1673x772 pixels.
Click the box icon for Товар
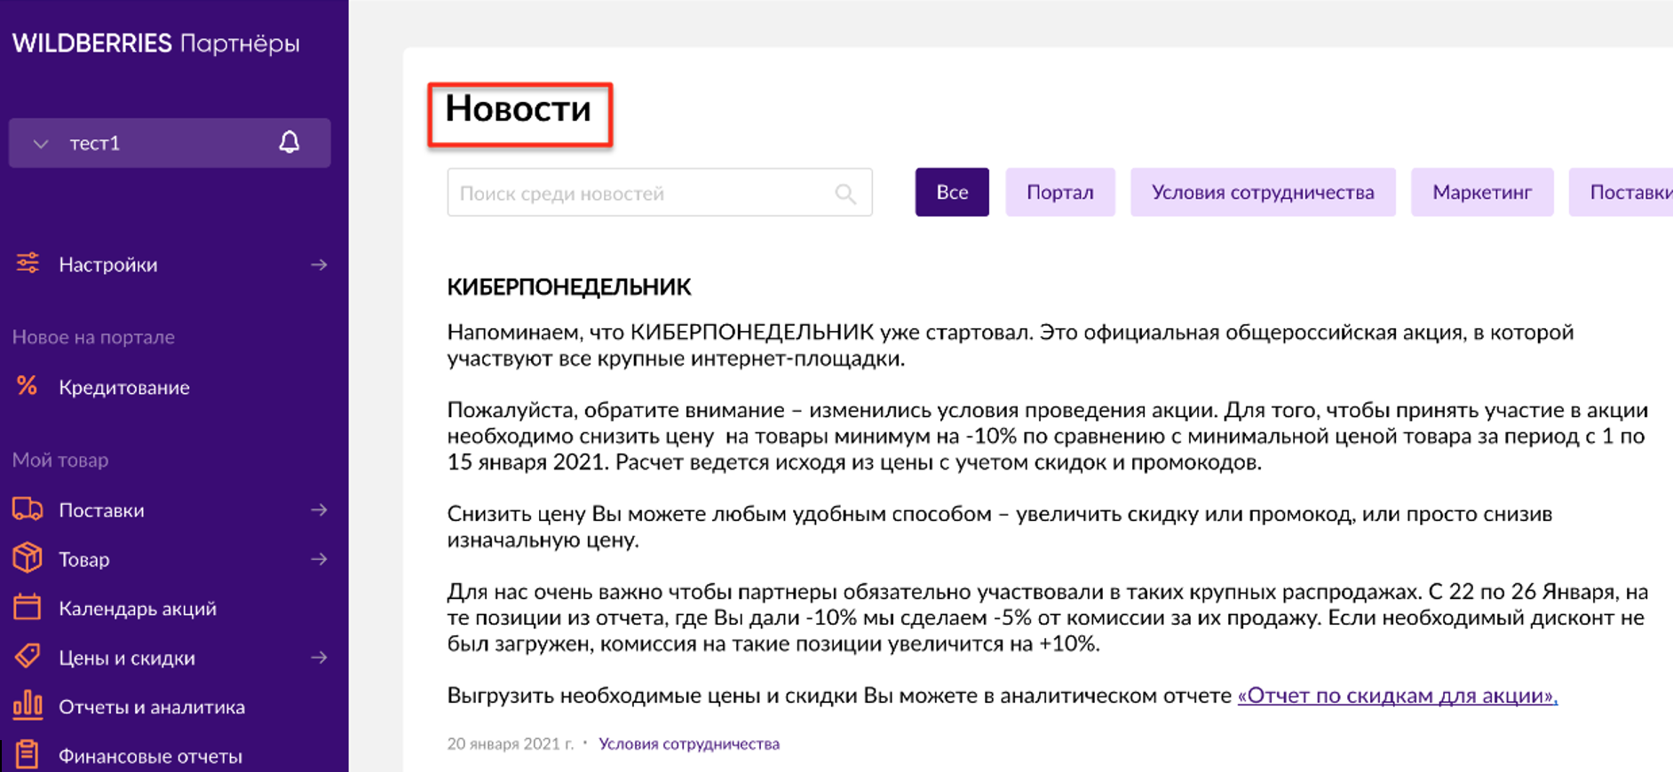(x=28, y=558)
